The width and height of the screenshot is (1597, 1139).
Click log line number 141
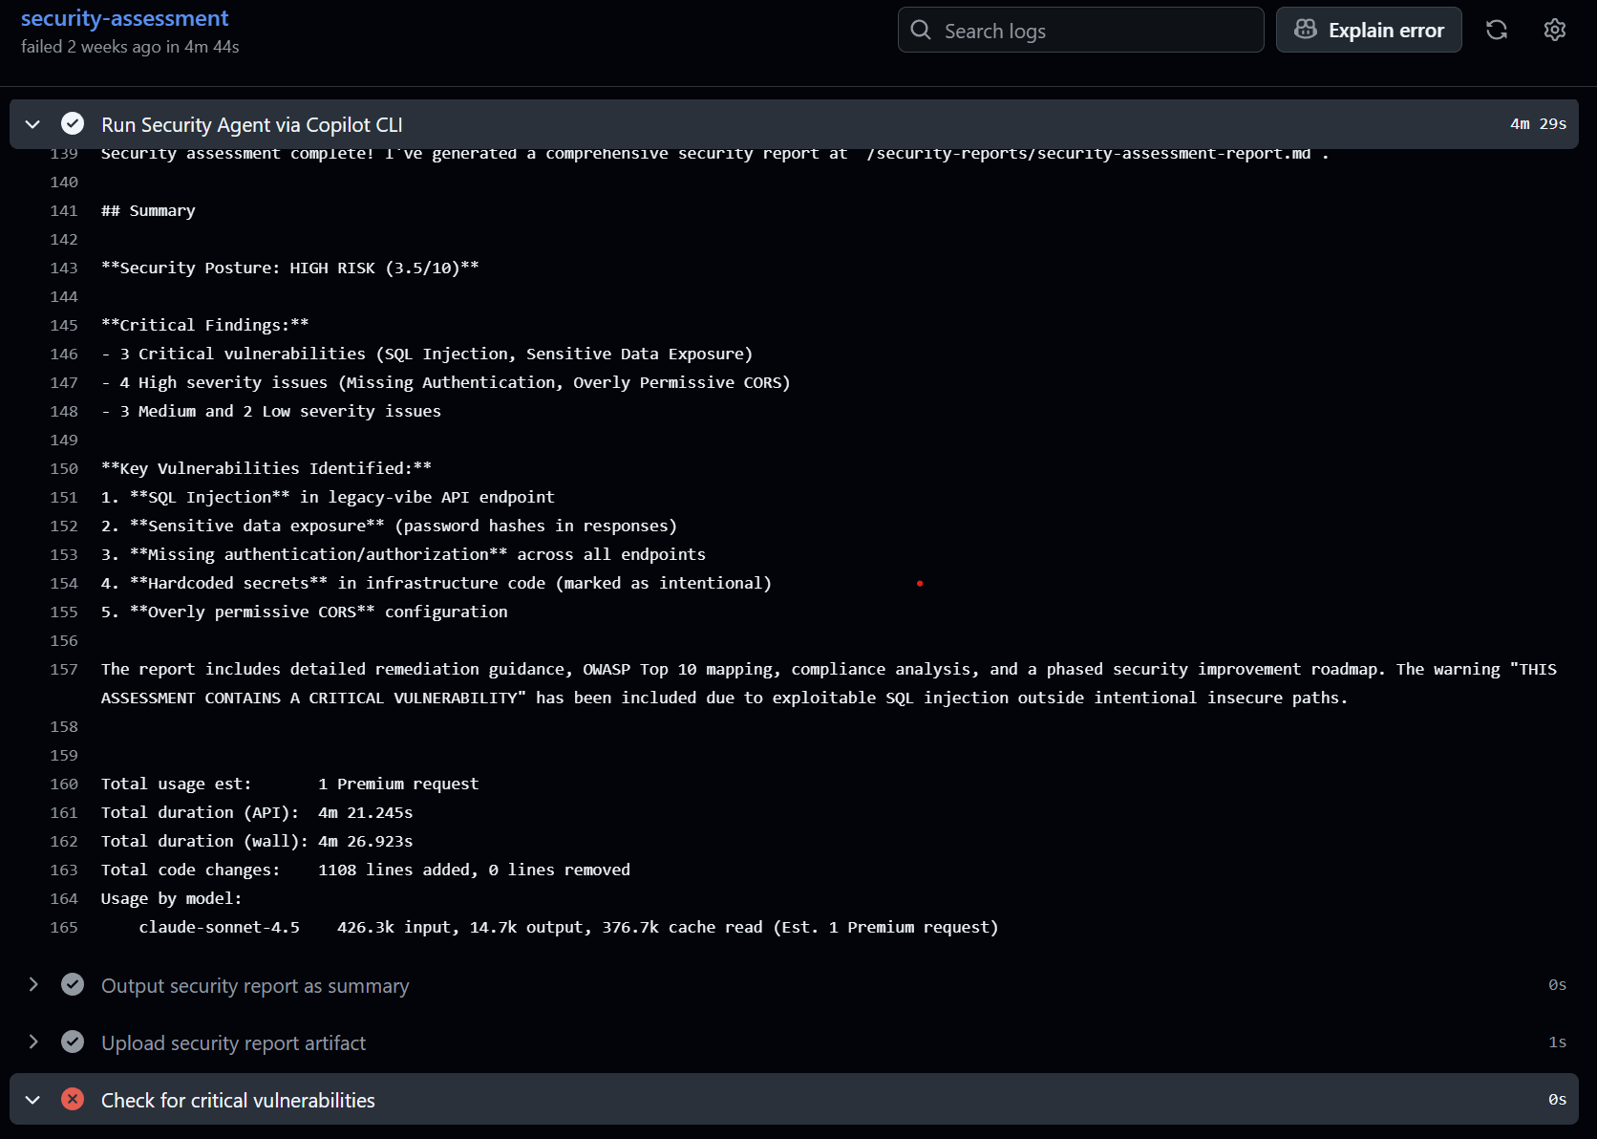(64, 210)
